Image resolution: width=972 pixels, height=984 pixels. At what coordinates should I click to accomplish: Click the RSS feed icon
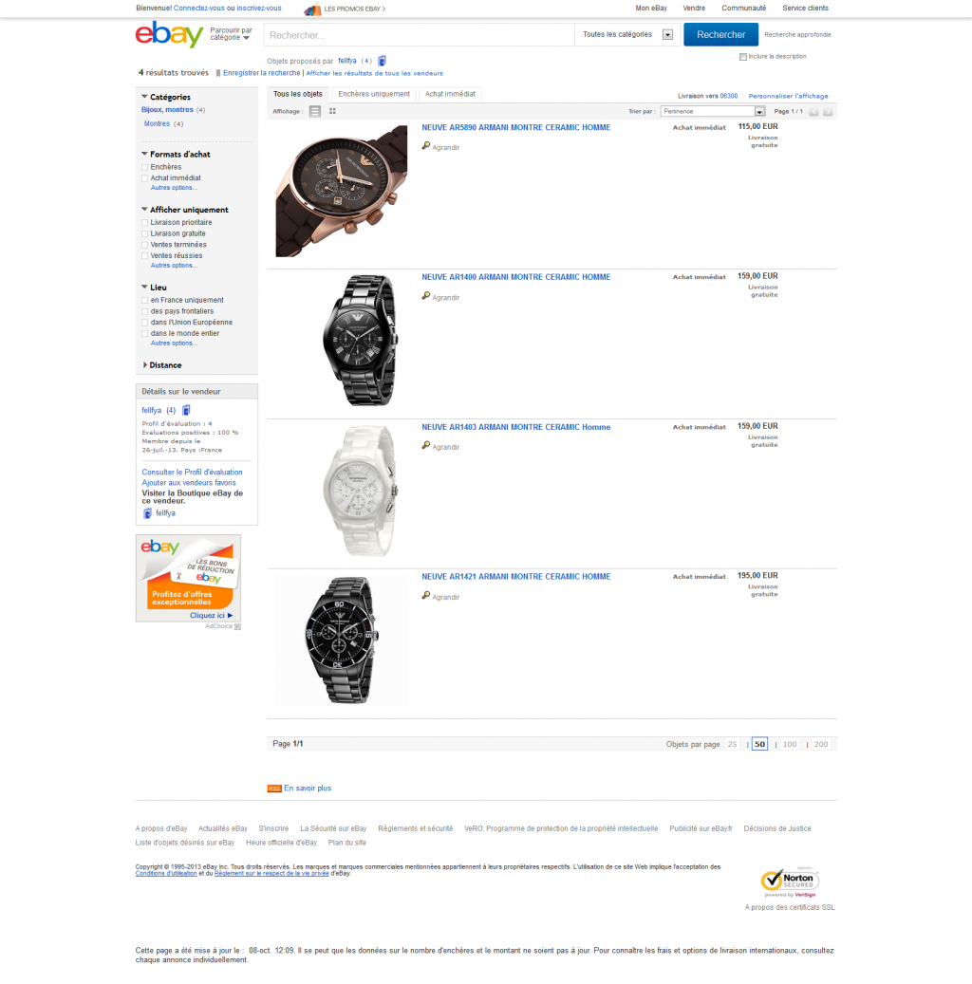point(273,789)
